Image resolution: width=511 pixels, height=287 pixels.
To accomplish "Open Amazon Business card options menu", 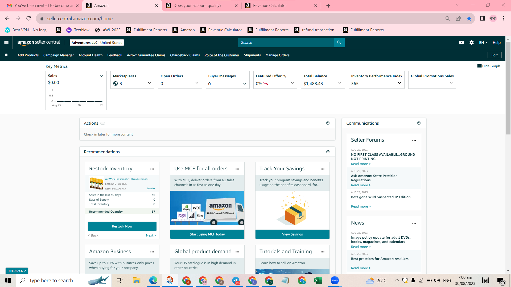I will 152,252.
